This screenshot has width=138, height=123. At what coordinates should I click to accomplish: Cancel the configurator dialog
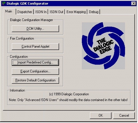[x=124, y=115]
